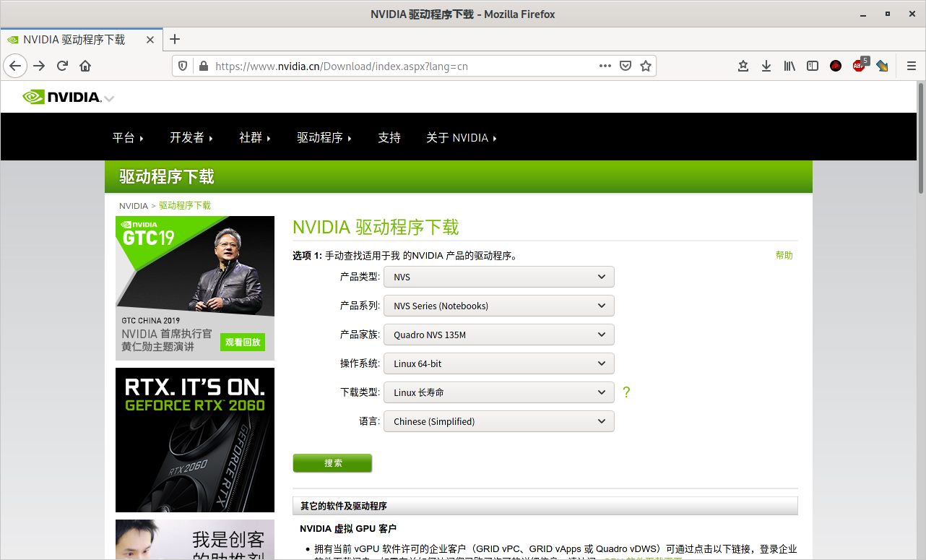The height and width of the screenshot is (560, 926).
Task: Go back to the previous page
Action: 15,66
